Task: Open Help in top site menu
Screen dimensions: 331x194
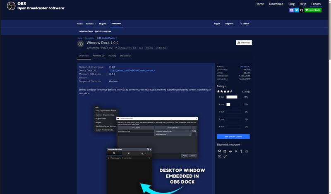Action: click(303, 4)
